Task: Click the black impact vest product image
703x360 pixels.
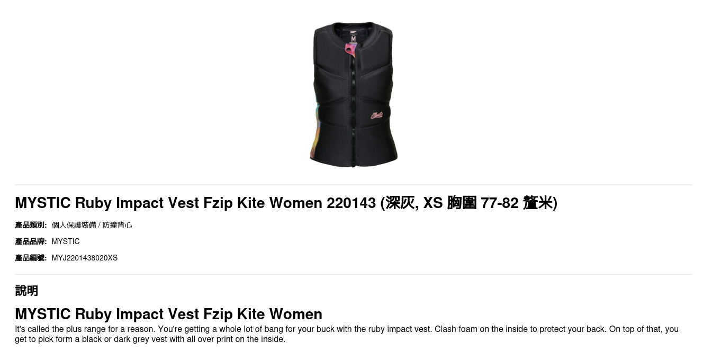Action: click(354, 94)
